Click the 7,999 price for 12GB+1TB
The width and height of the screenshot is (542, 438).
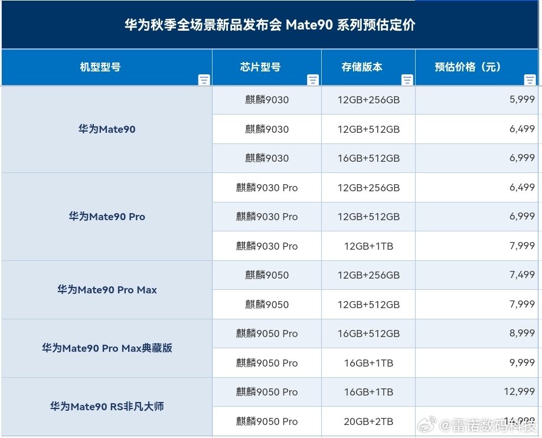point(477,246)
